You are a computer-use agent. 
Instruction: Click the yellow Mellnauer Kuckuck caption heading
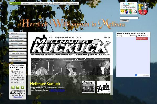[45, 84]
